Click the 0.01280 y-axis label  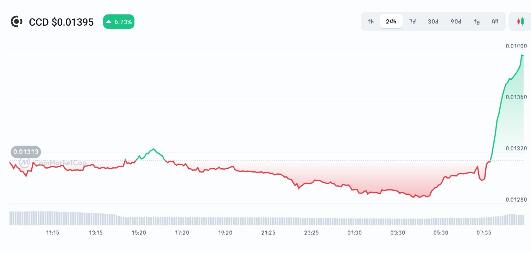coord(516,200)
